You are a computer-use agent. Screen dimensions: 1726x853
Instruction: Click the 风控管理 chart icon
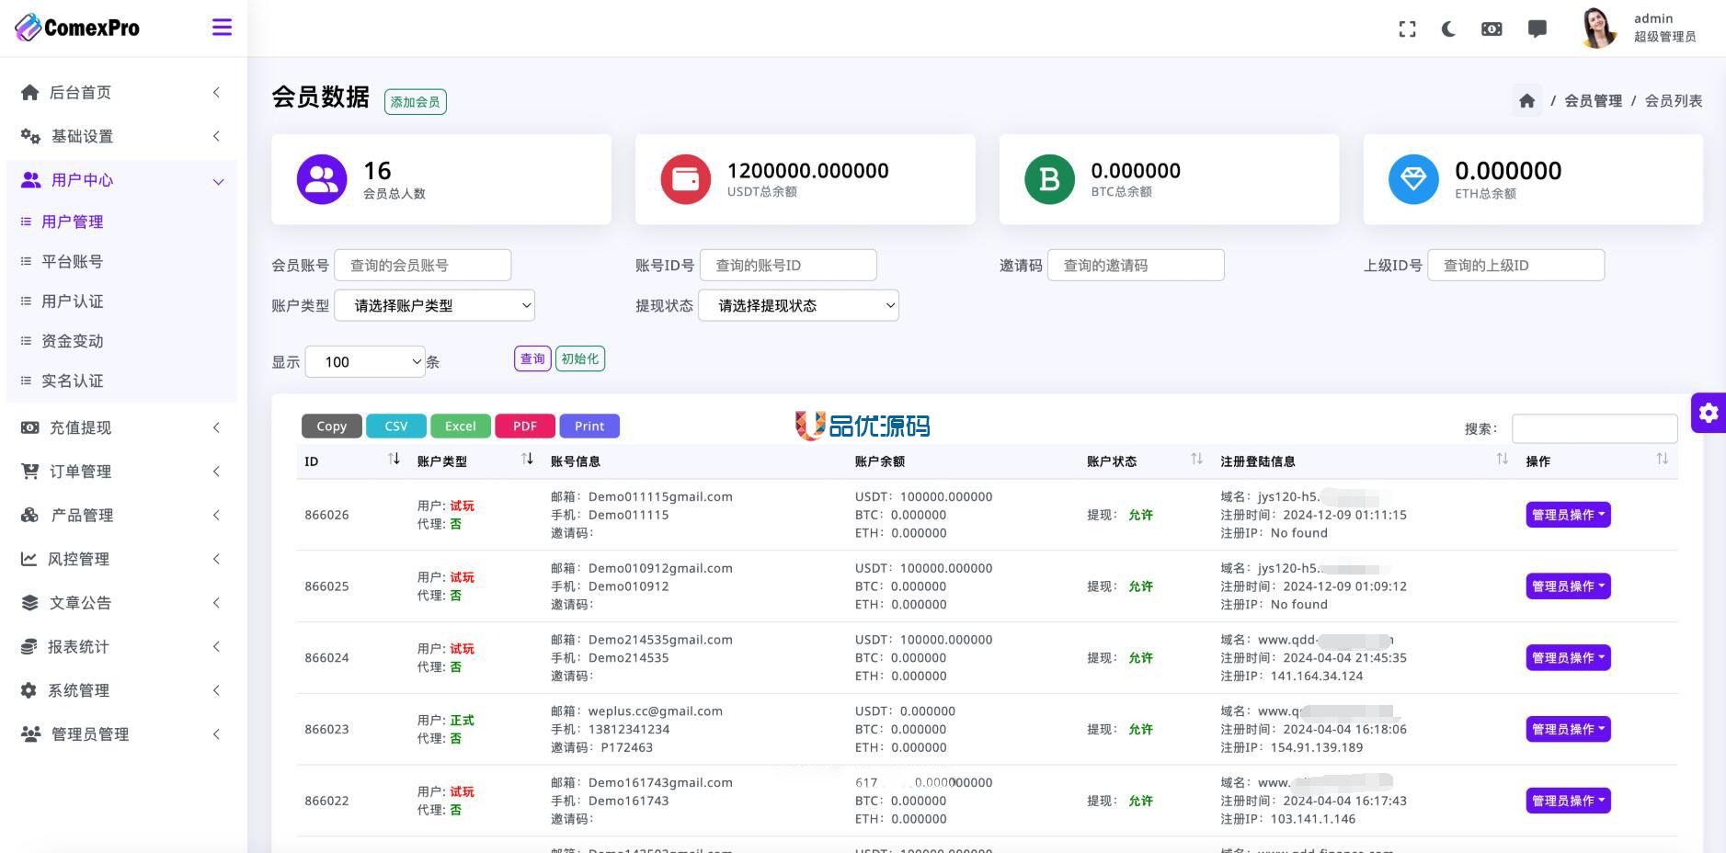[x=29, y=559]
